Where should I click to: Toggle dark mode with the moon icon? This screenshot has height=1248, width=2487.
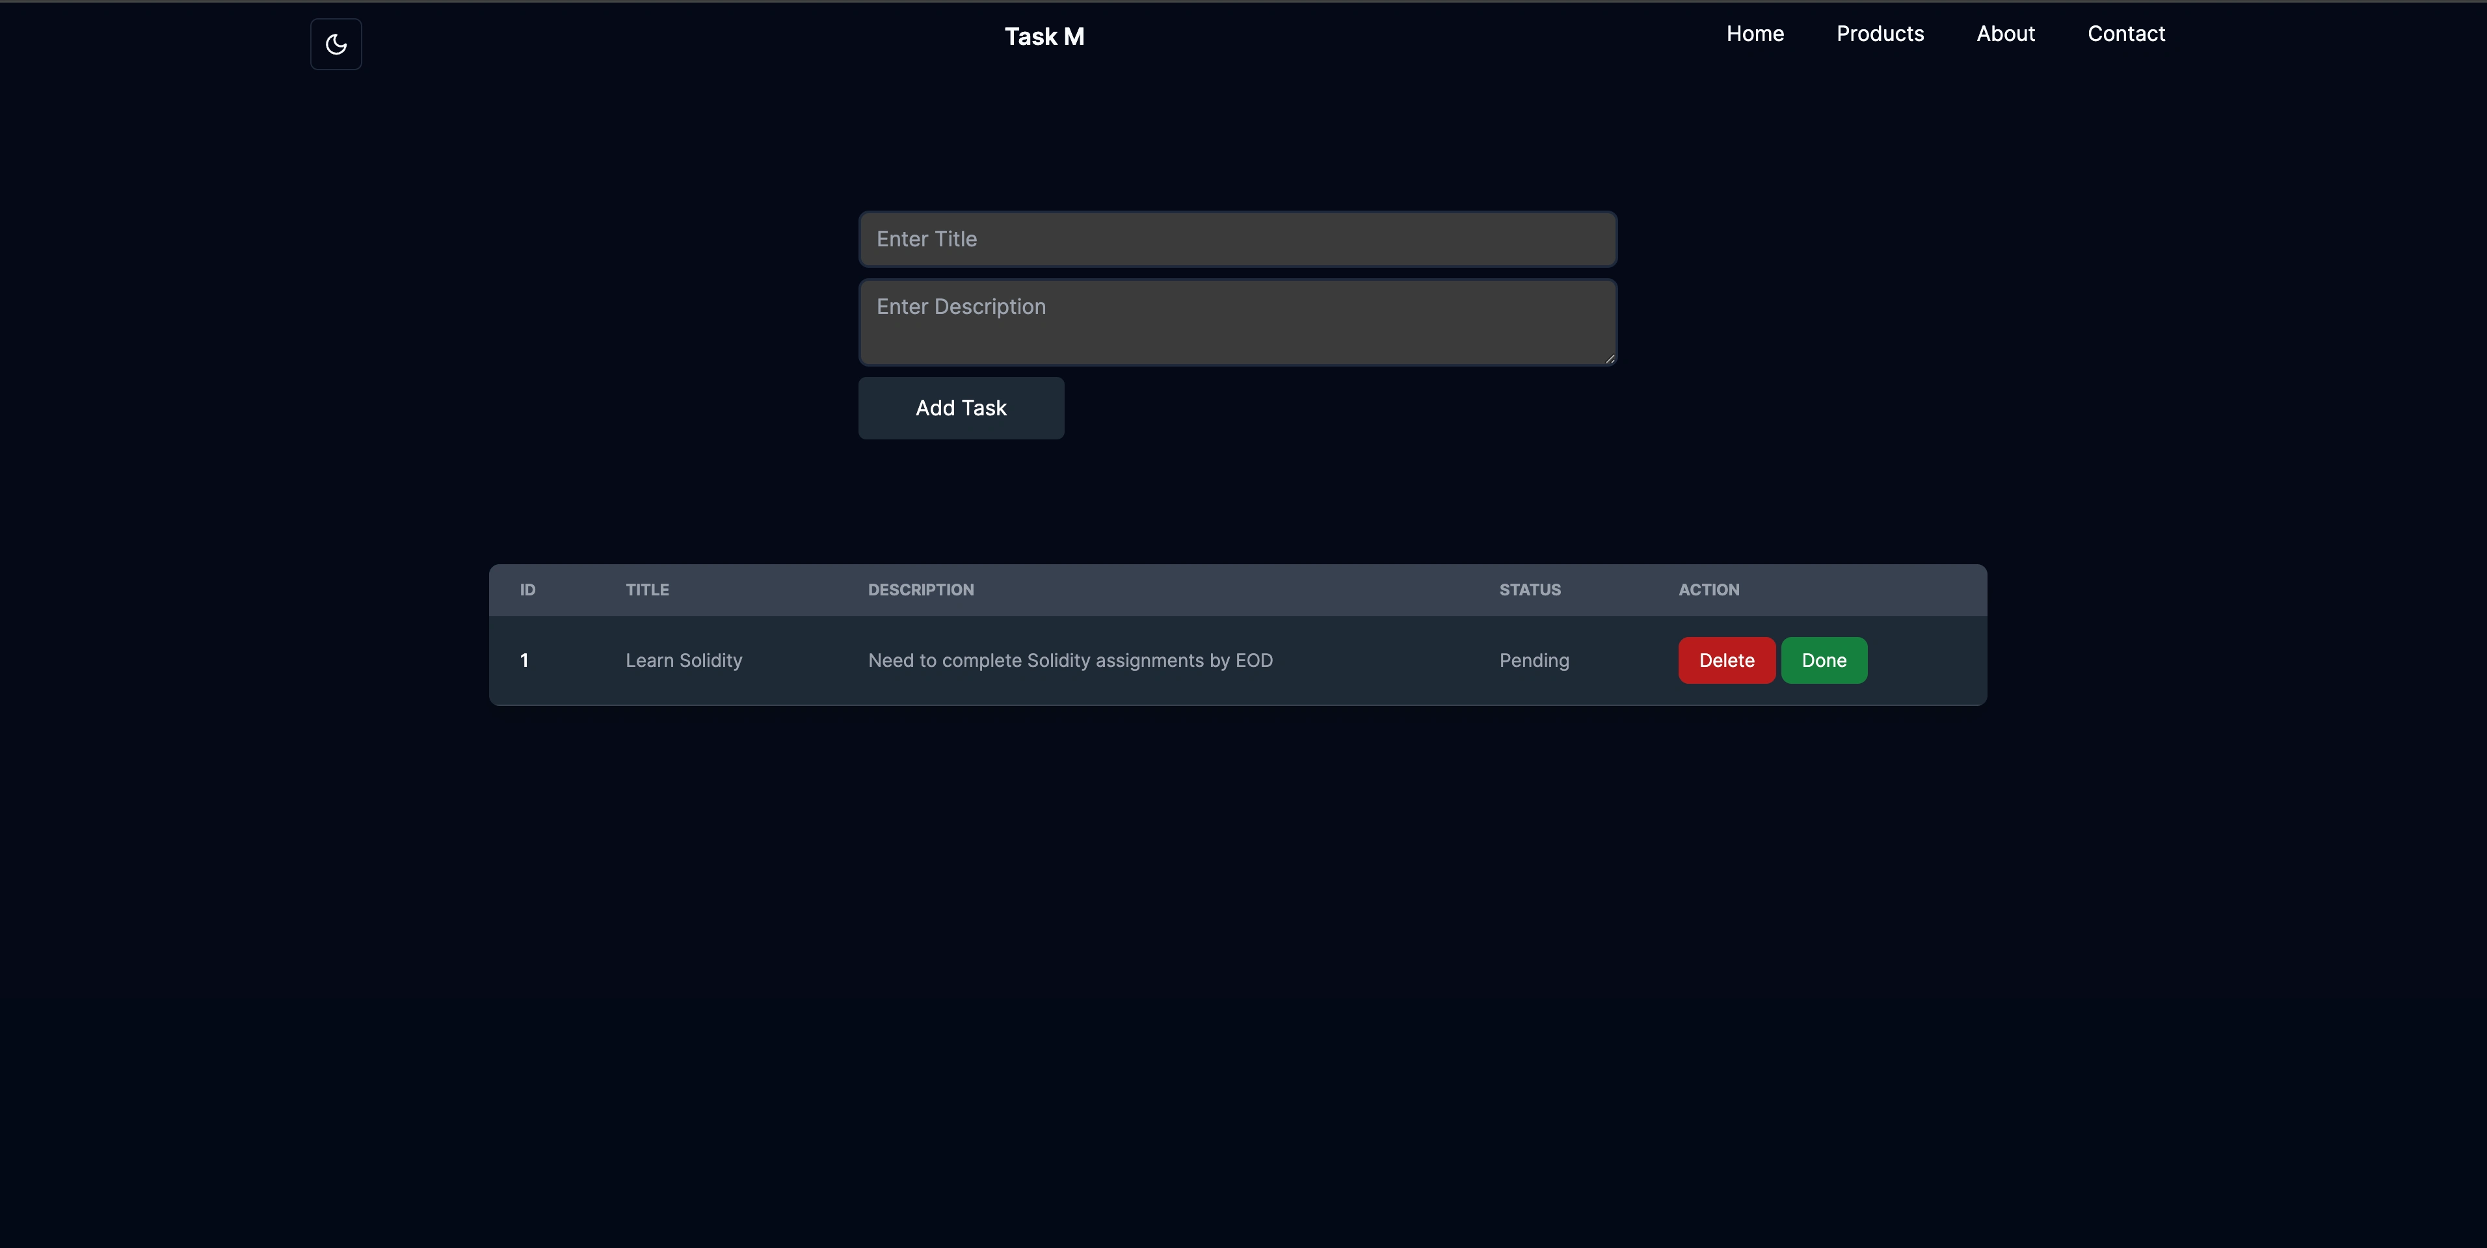tap(336, 44)
